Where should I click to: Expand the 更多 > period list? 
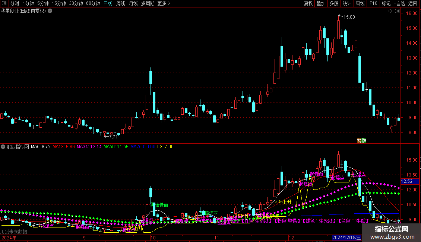coord(164,3)
